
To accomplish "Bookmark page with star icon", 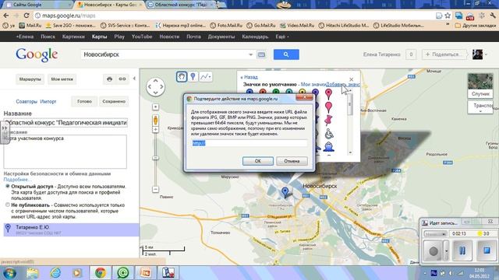I will click(448, 16).
